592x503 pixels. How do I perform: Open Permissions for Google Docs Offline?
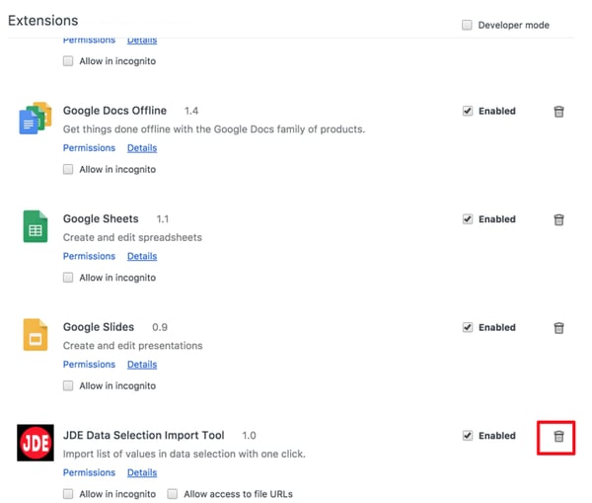(89, 148)
